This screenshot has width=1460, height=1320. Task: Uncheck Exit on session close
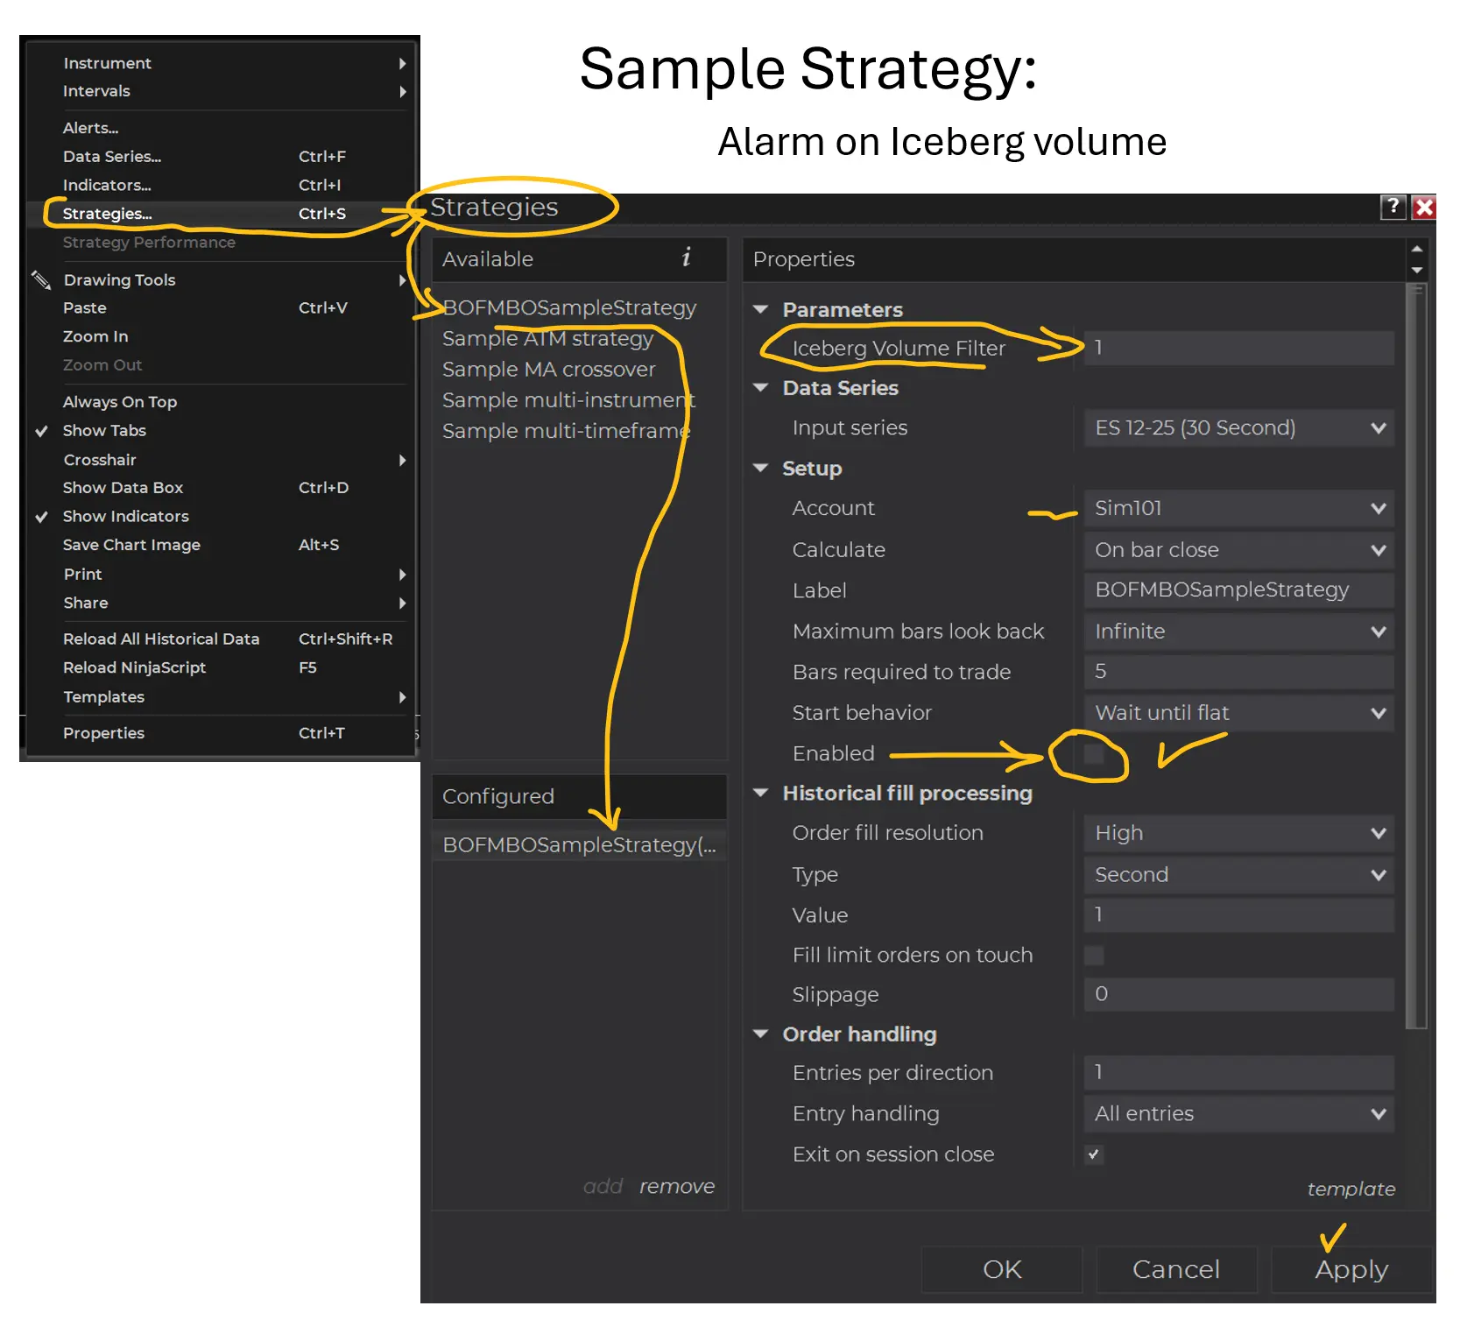(x=1094, y=1154)
